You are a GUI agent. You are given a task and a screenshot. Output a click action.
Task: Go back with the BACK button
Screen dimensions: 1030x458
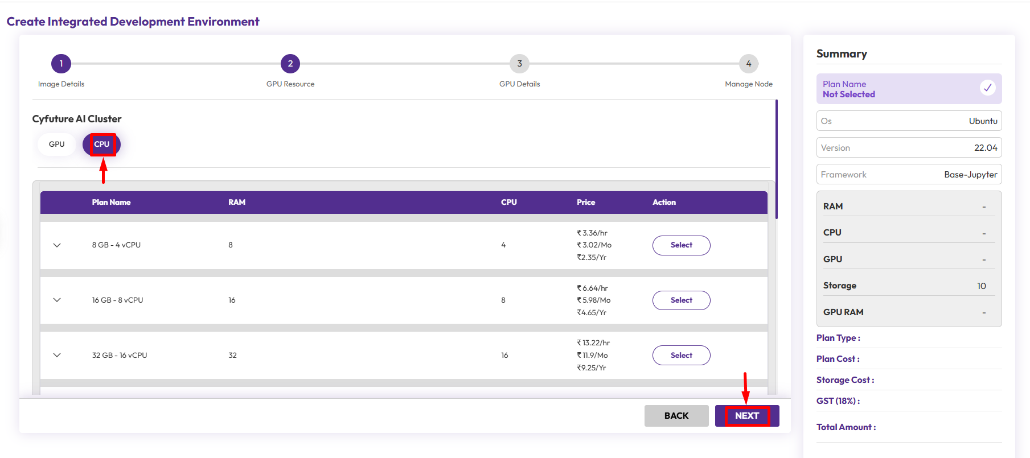click(676, 416)
